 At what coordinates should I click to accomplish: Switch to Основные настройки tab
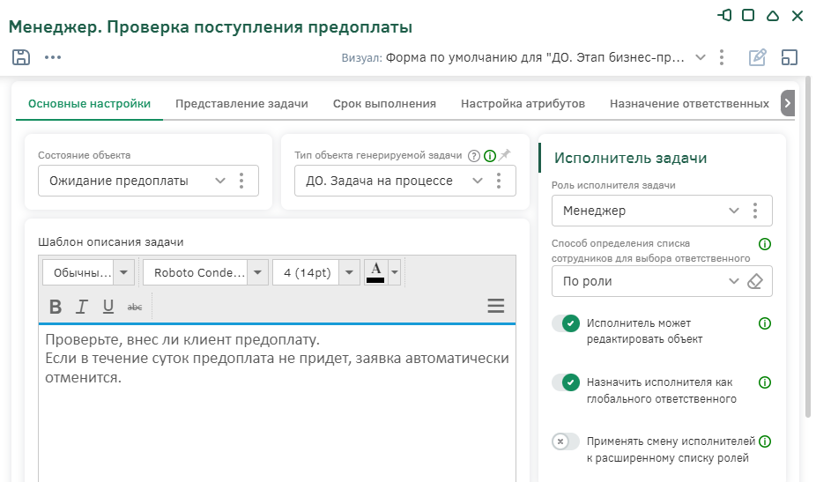click(x=90, y=104)
